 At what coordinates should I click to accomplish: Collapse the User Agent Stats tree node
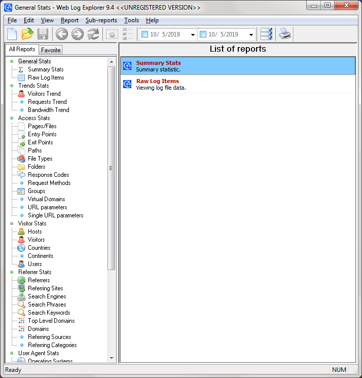[x=12, y=353]
